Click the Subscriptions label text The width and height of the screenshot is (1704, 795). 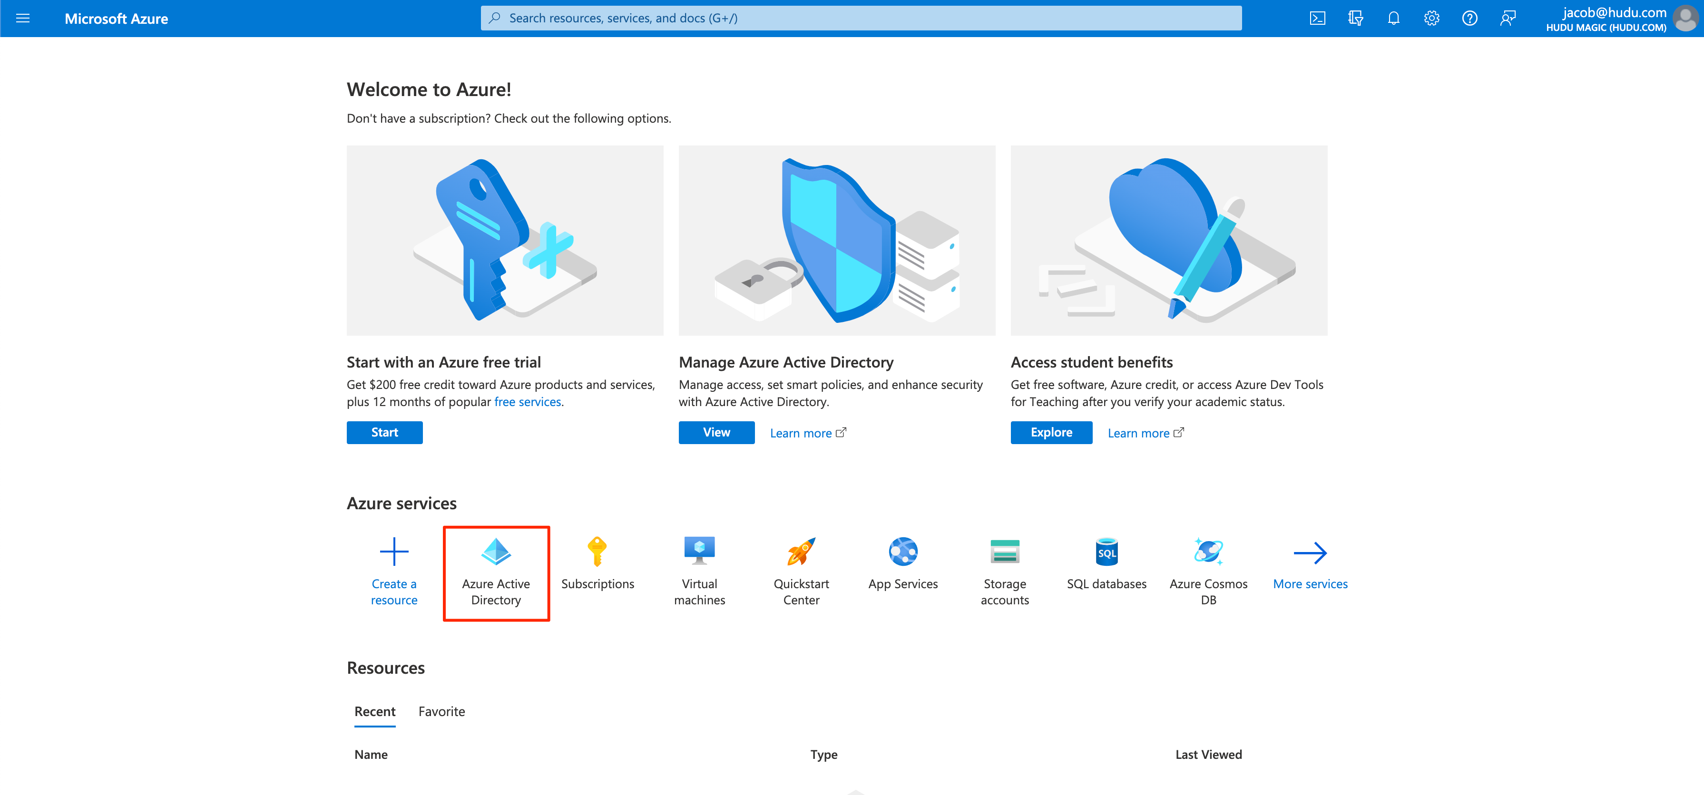tap(597, 584)
